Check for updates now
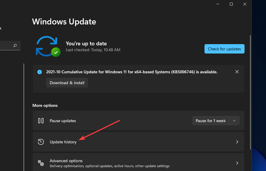This screenshot has height=171, width=266. (225, 49)
